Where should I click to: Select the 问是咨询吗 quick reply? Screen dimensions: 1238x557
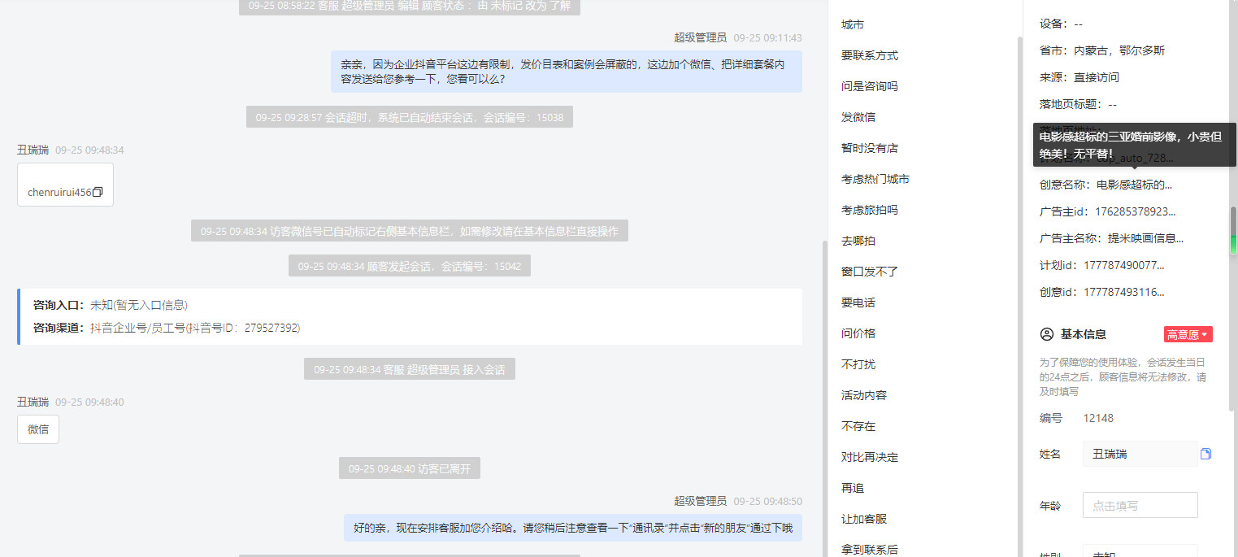coord(870,86)
